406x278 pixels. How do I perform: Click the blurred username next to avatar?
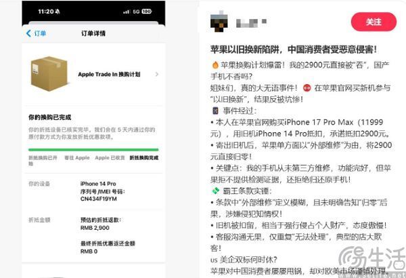pyautogui.click(x=251, y=23)
